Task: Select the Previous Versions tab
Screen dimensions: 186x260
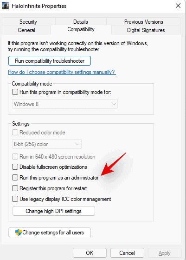Action: (x=143, y=22)
